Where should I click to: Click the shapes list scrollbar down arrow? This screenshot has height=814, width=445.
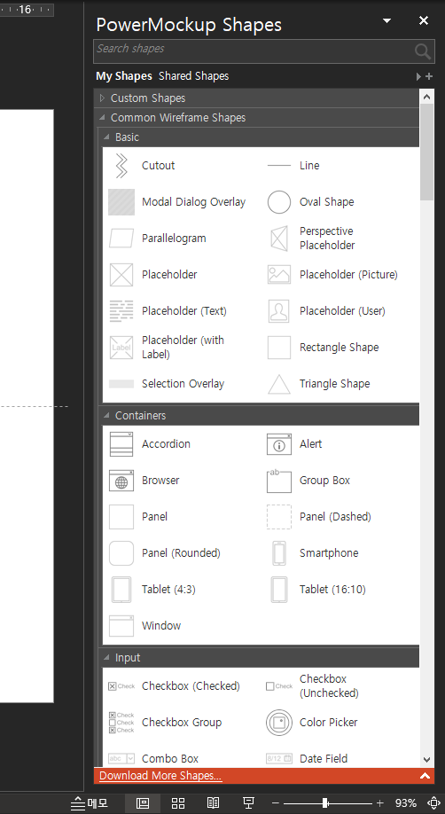[426, 760]
